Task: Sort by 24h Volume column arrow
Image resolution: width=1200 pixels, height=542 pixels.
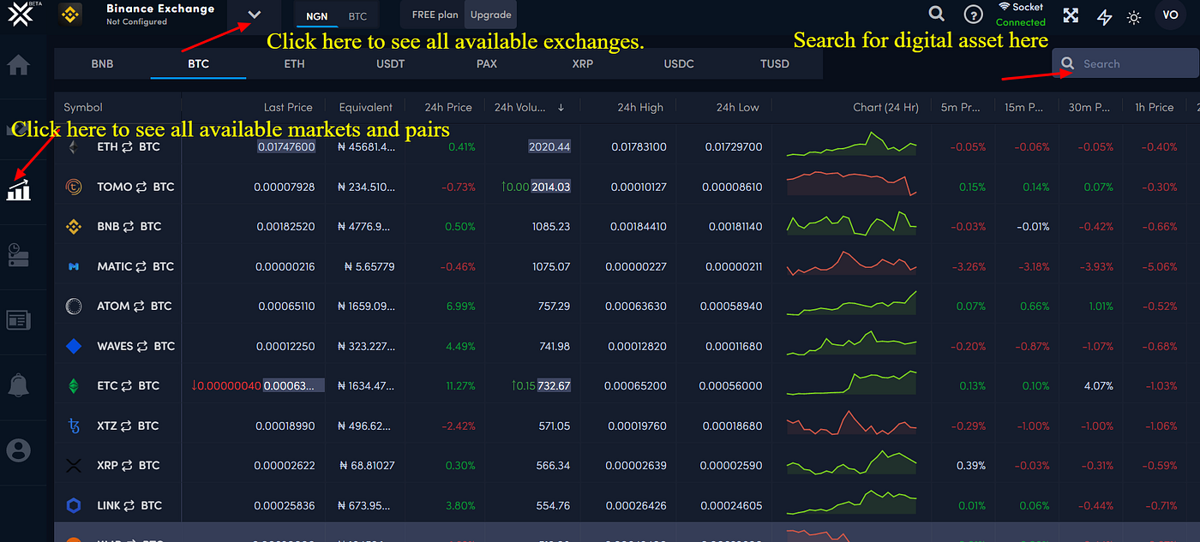Action: coord(561,108)
